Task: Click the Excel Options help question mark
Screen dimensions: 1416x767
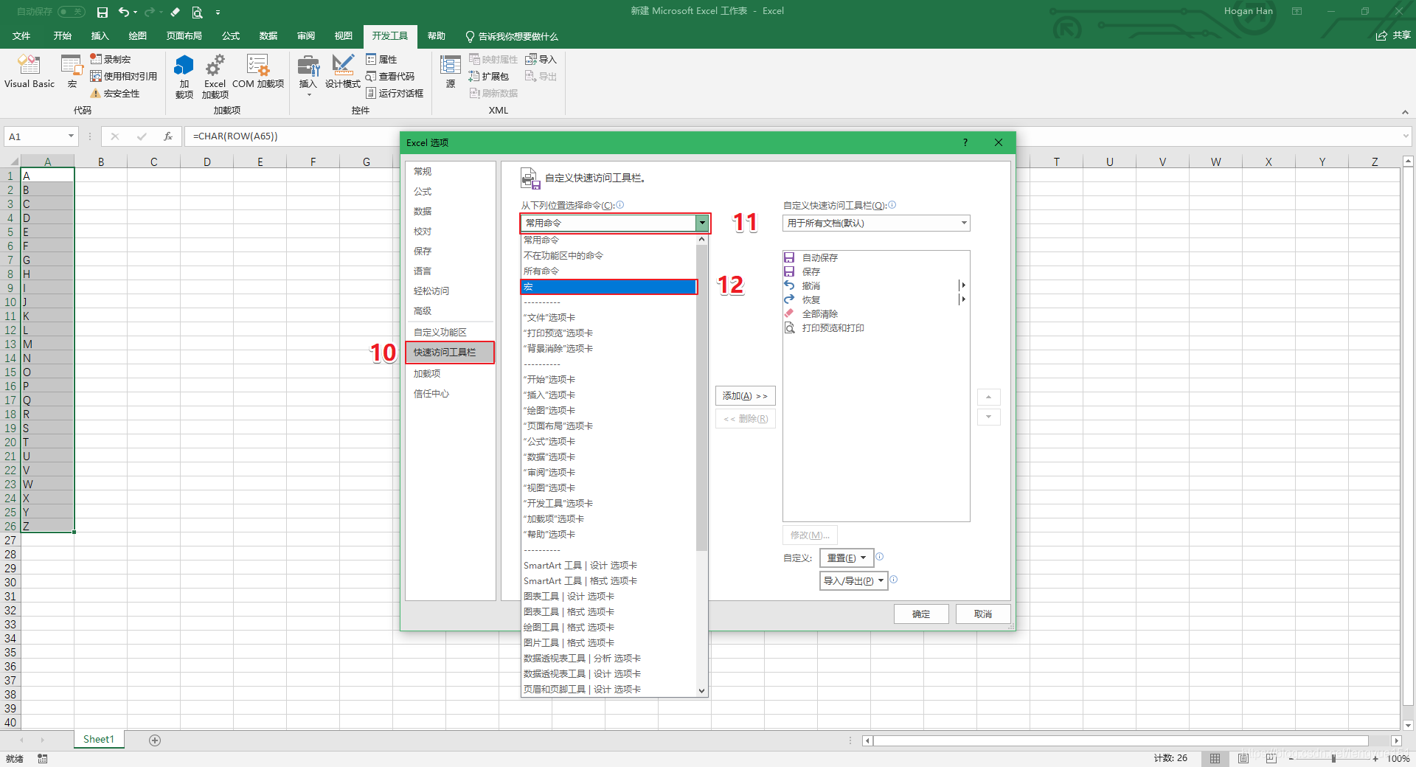Action: tap(965, 142)
